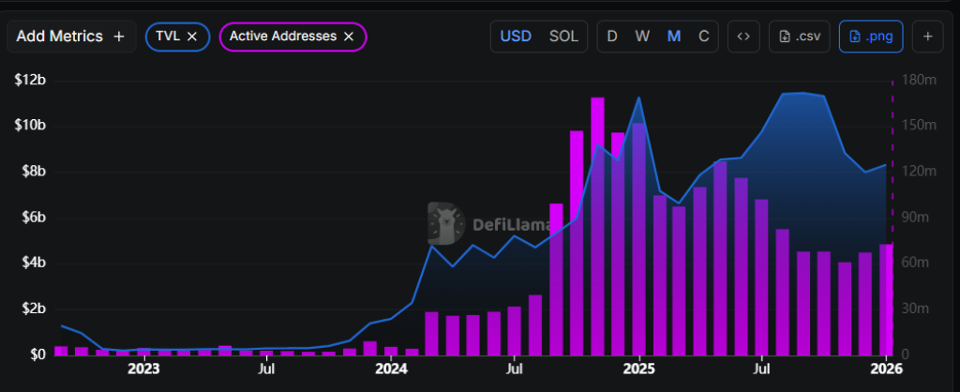Remove Active Addresses metric with its X

tap(349, 37)
